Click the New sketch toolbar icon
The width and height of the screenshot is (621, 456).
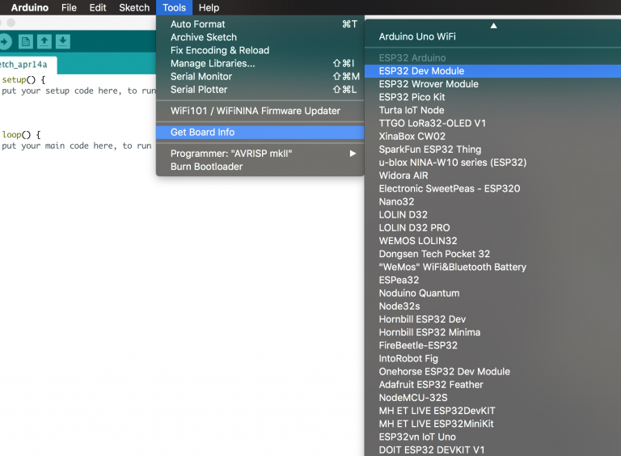(26, 42)
